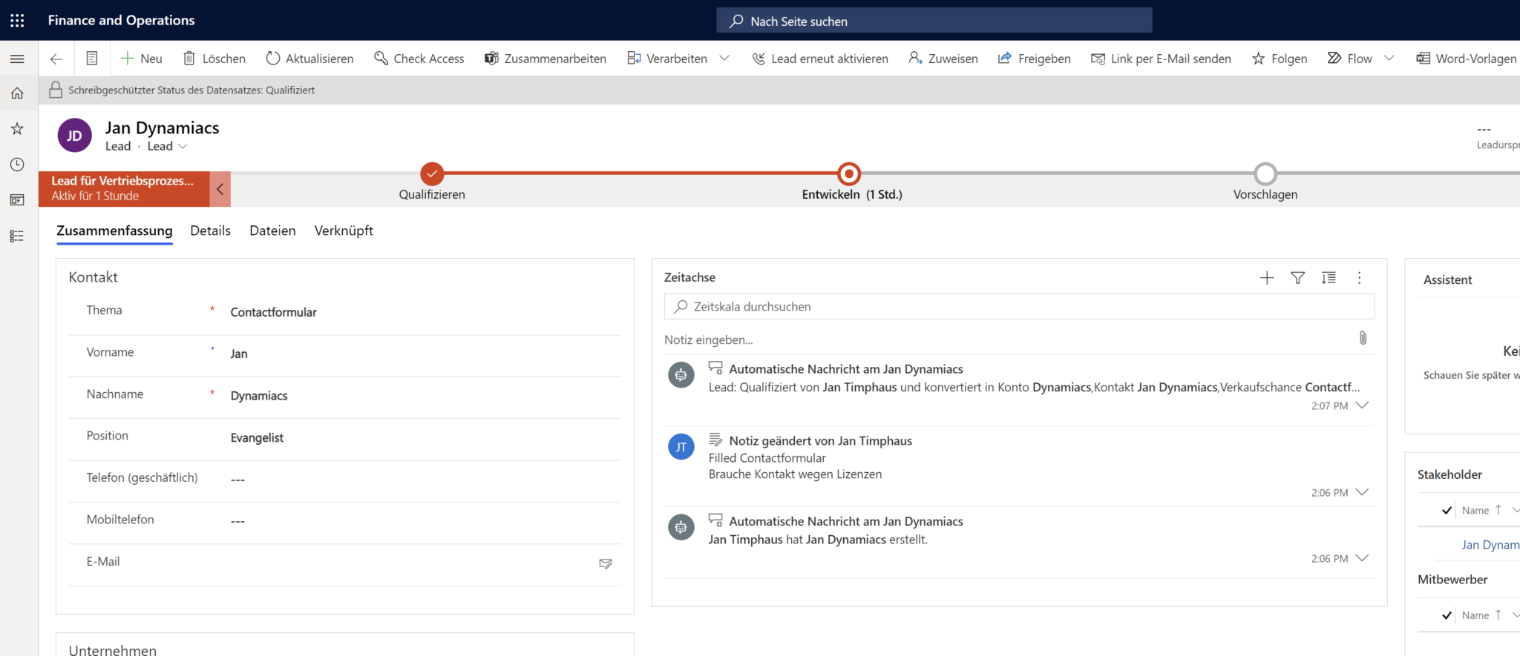The height and width of the screenshot is (656, 1520).
Task: Click the send e-mail icon in E-Mail field
Action: coord(606,563)
